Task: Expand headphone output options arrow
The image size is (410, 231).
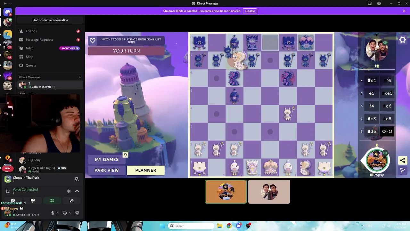Action: click(x=70, y=213)
